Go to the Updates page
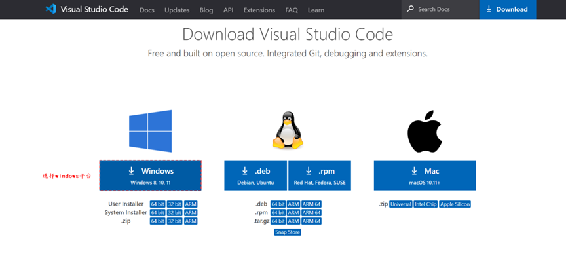Viewport: 566px width, 258px height. pos(177,10)
